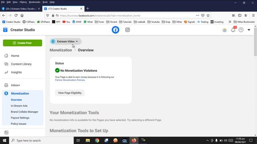257x144 pixels.
Task: Close the Creator Studio browser tab
Action: click(x=81, y=9)
